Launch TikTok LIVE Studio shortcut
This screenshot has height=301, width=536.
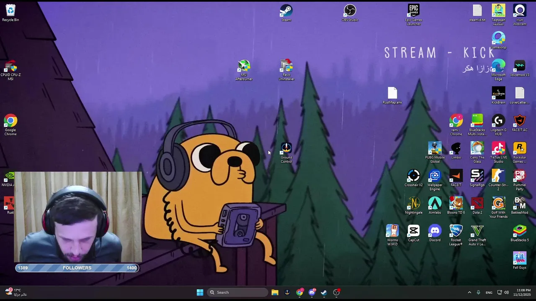[x=498, y=153]
